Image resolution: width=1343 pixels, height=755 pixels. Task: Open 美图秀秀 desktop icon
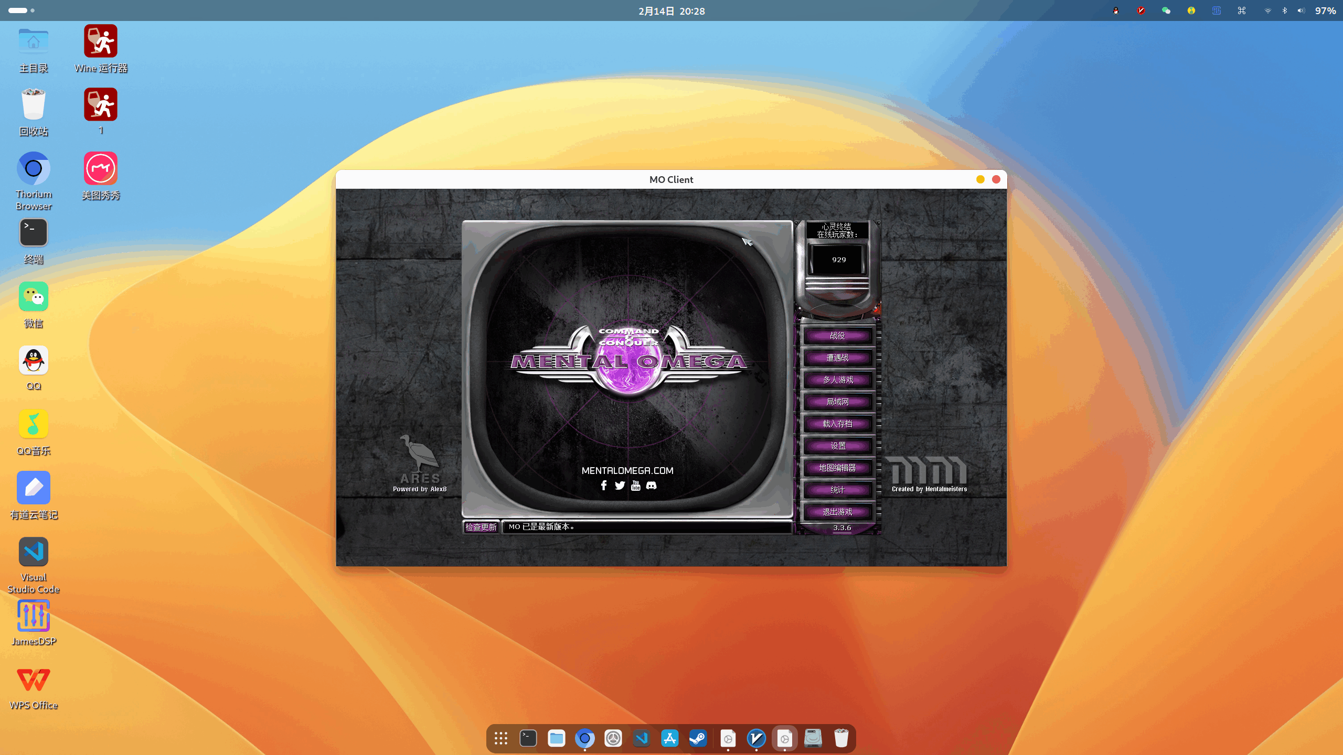click(x=101, y=176)
